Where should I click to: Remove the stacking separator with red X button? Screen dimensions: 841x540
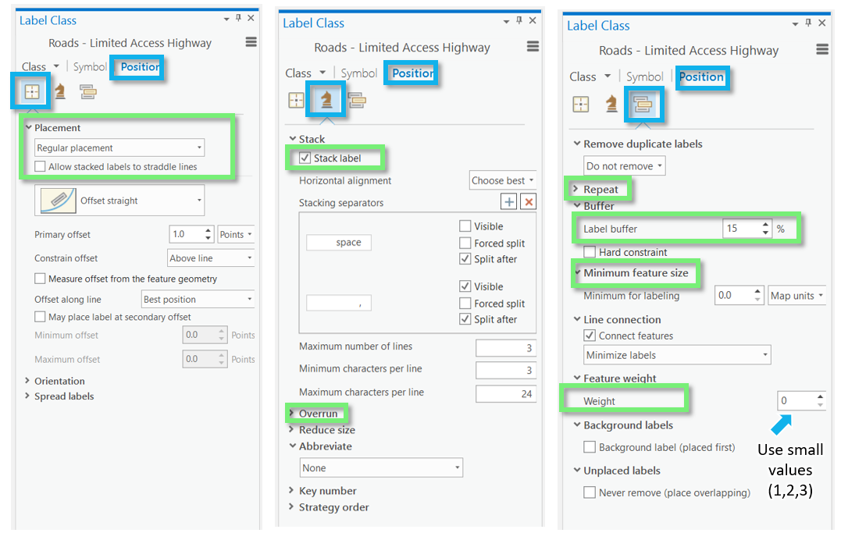point(528,201)
